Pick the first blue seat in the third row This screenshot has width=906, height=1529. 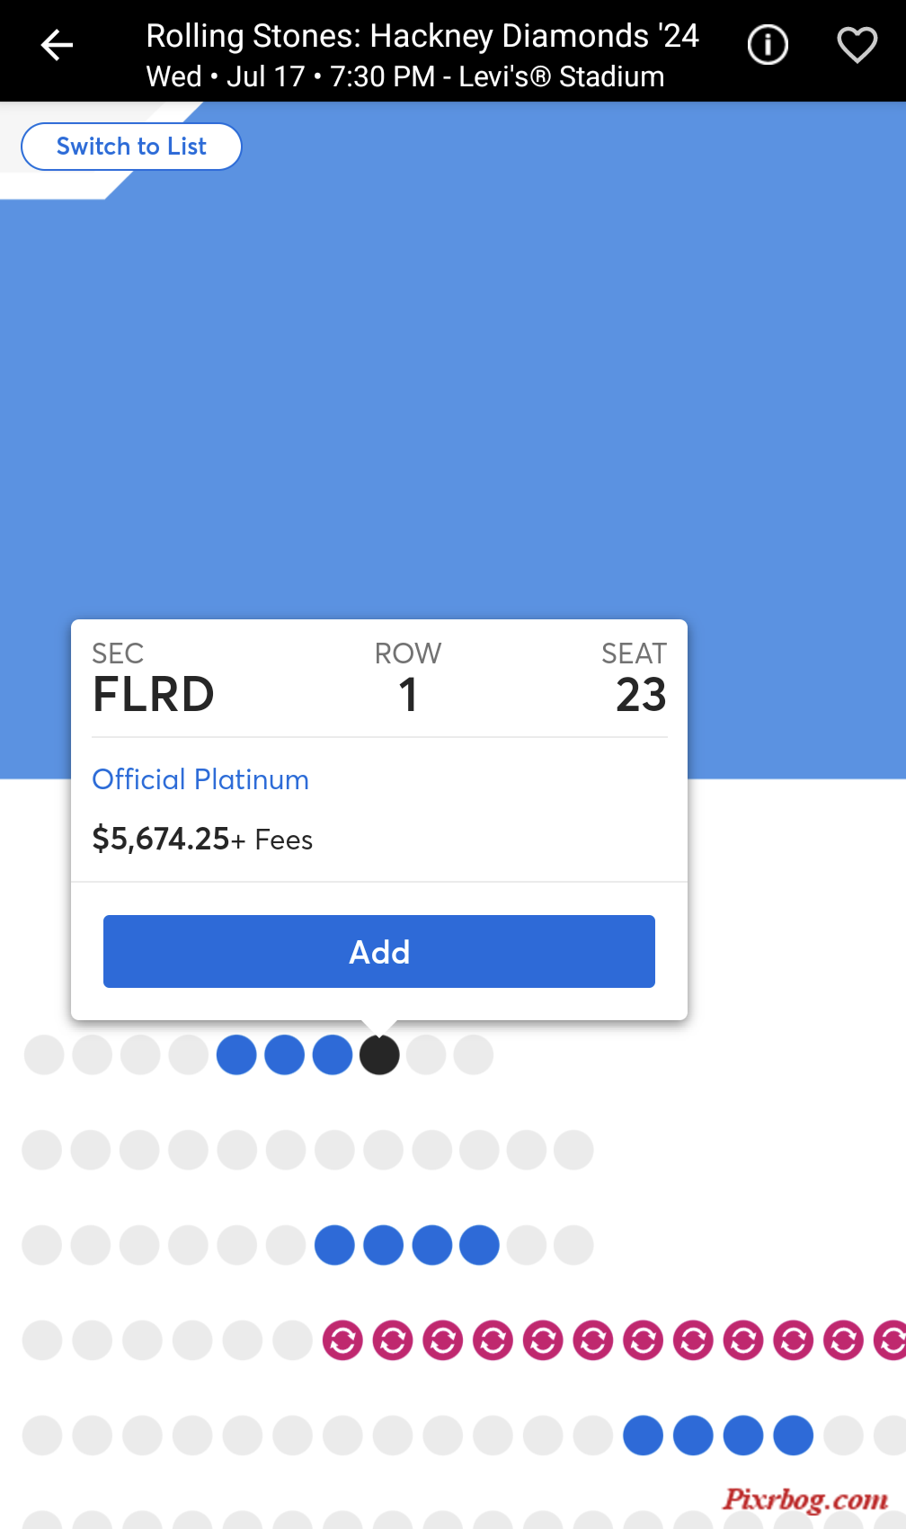click(x=334, y=1245)
